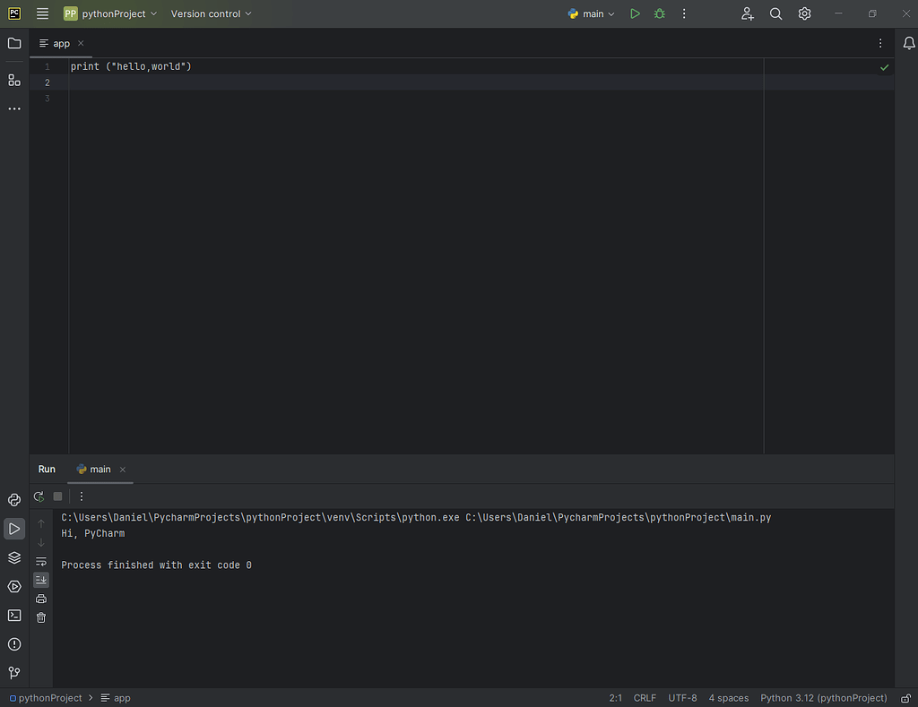This screenshot has width=918, height=707.
Task: Run the main program using the green play icon
Action: (636, 13)
